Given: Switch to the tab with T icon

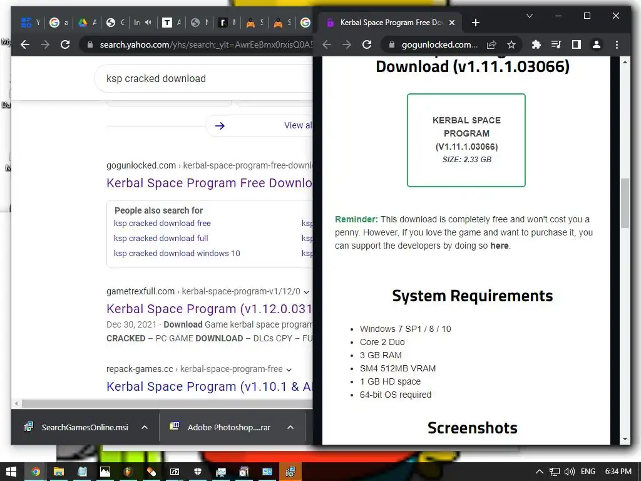Looking at the screenshot, I should (172, 23).
